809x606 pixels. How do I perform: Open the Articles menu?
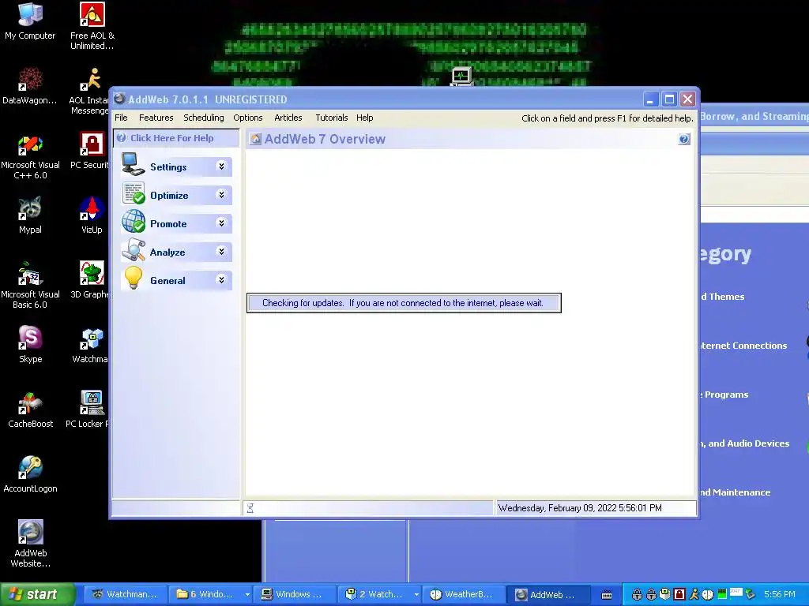[x=288, y=118]
